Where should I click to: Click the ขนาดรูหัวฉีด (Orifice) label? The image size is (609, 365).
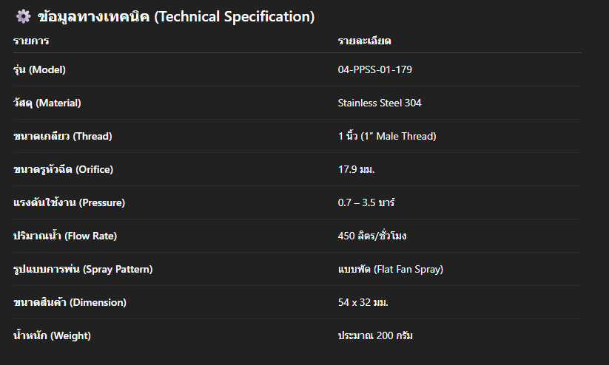pos(64,170)
